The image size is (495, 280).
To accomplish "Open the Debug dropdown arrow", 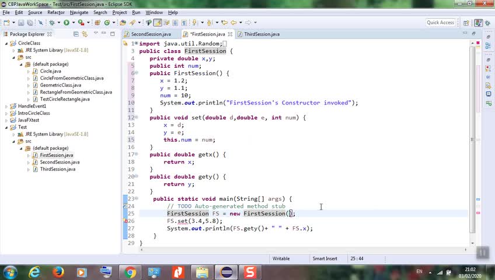I will click(x=59, y=23).
